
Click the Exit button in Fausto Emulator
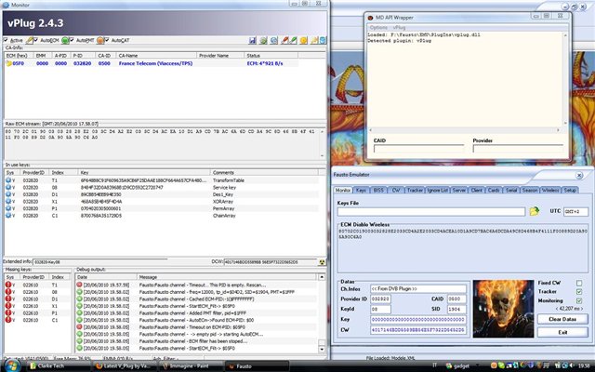click(562, 332)
